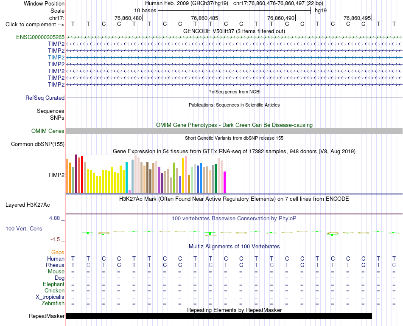
Task: Click the OMIM Genes track label
Action: click(x=48, y=131)
